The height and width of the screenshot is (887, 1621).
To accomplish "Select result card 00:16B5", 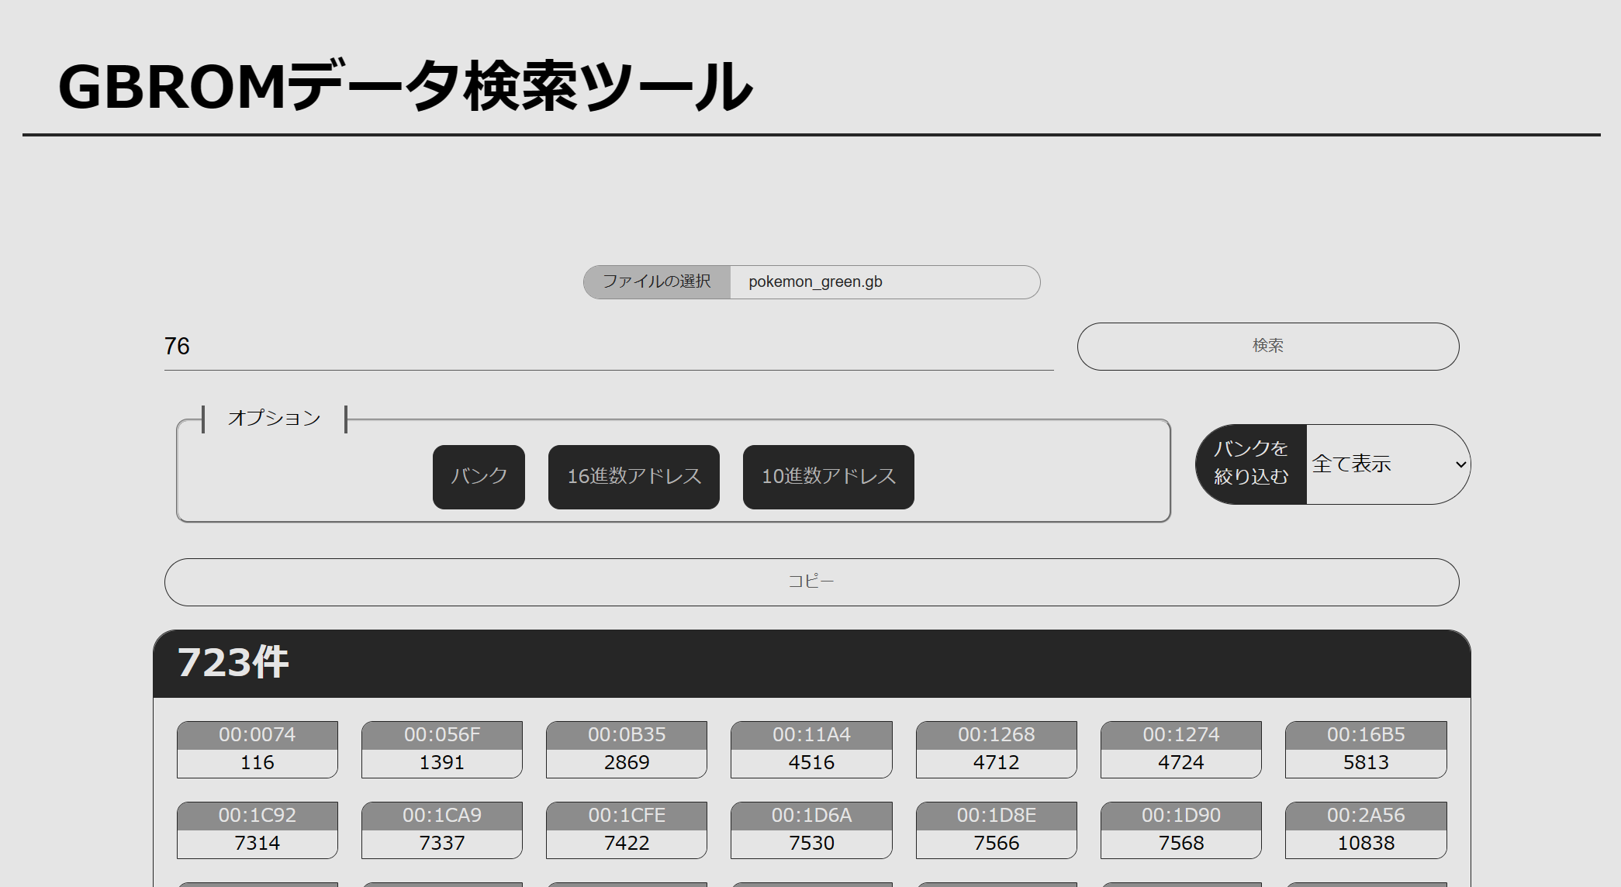I will click(x=1366, y=749).
